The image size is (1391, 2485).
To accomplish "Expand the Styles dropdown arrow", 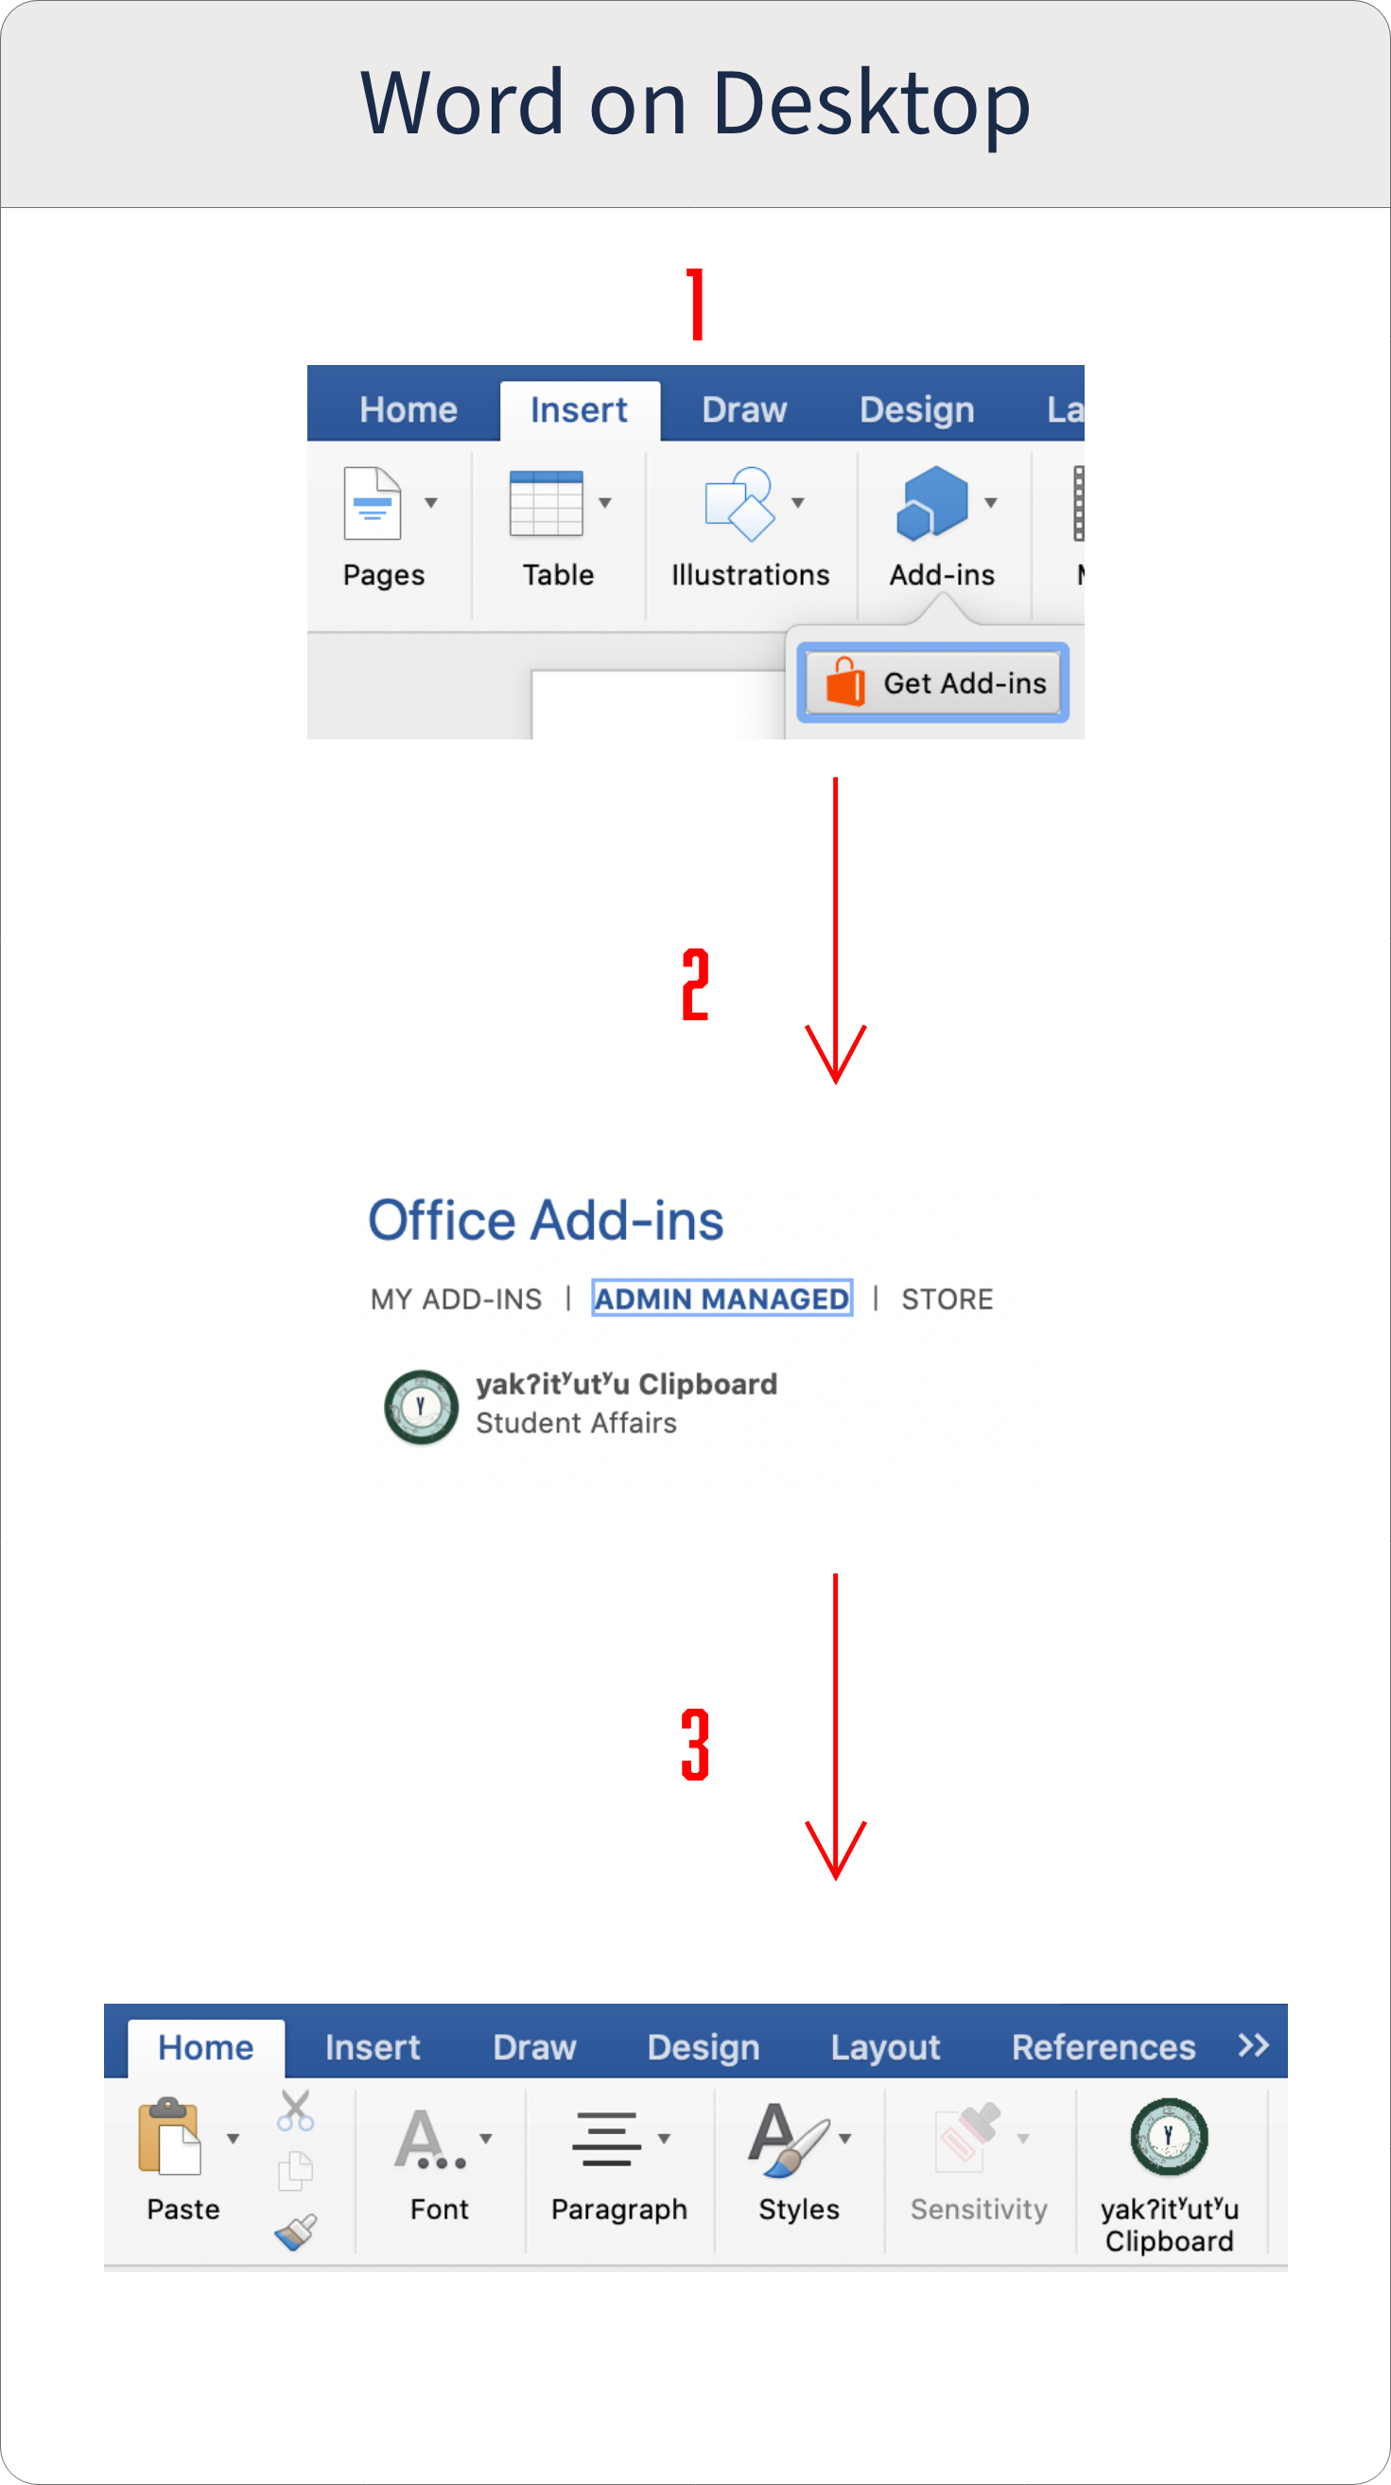I will tap(845, 2138).
